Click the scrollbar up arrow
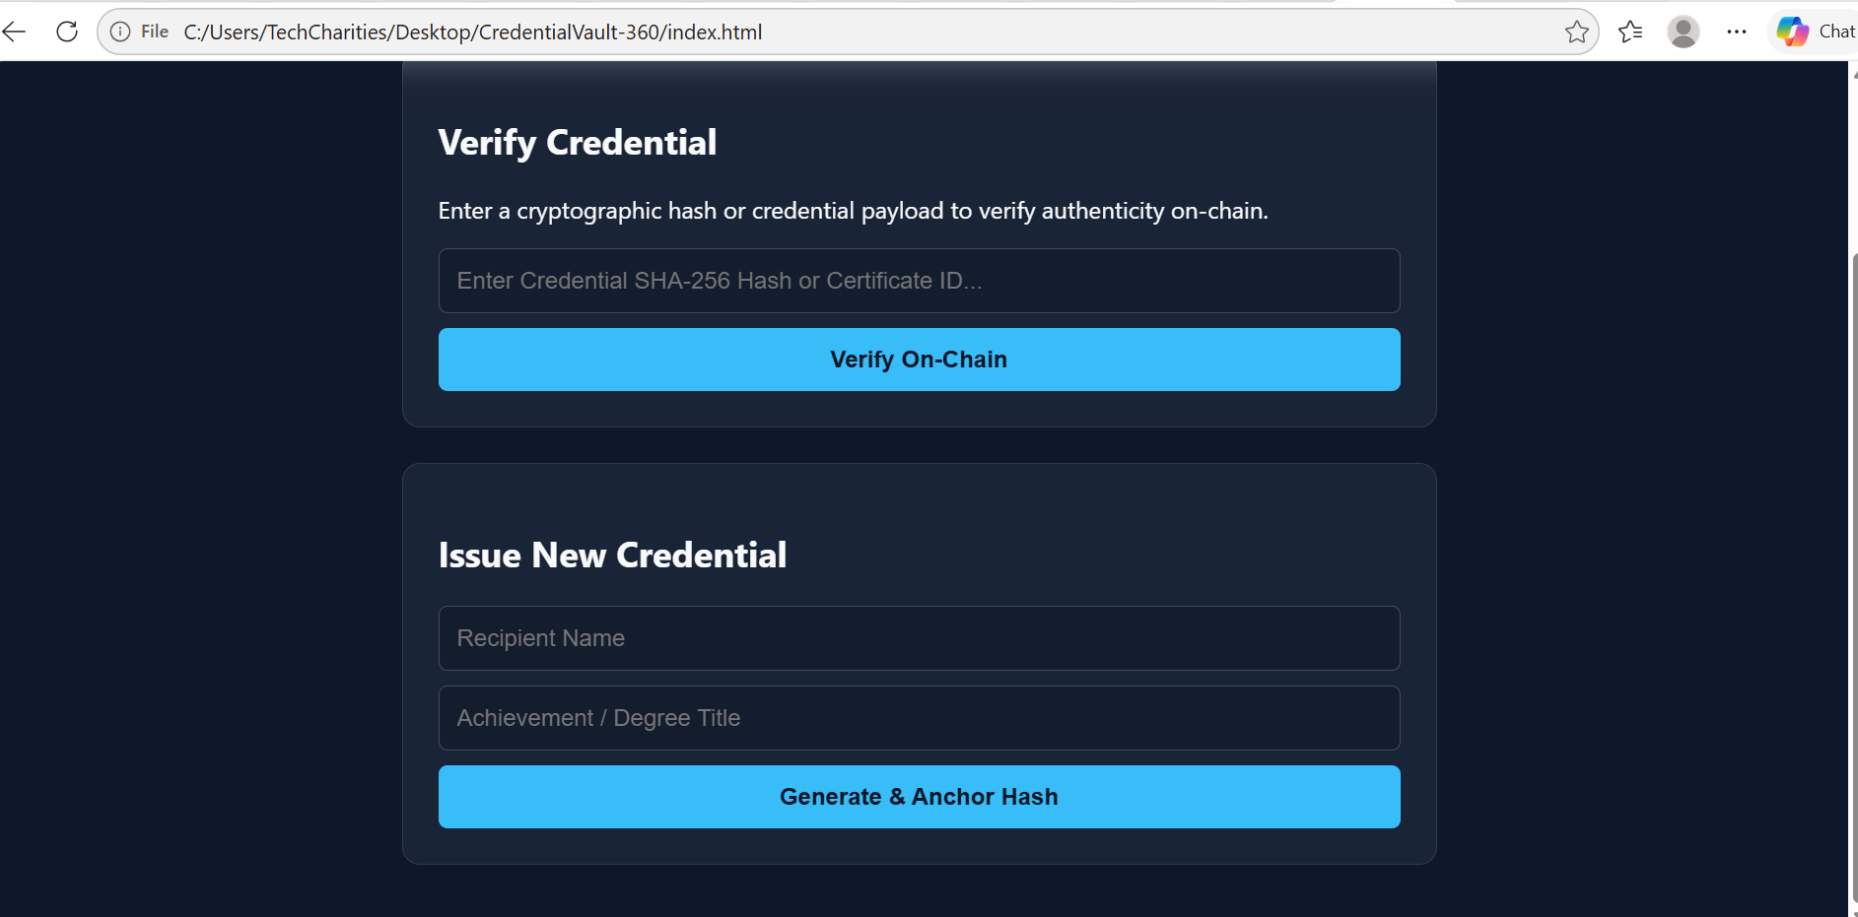1858x917 pixels. [x=1854, y=74]
